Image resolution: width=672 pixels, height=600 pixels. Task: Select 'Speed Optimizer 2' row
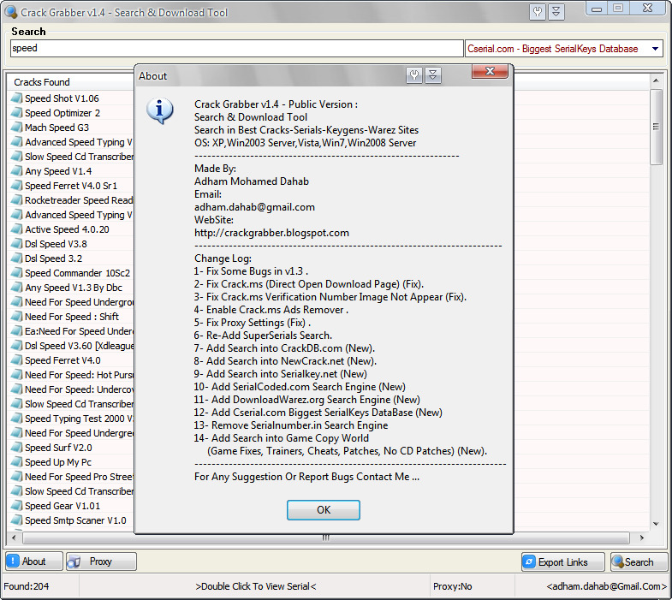62,113
